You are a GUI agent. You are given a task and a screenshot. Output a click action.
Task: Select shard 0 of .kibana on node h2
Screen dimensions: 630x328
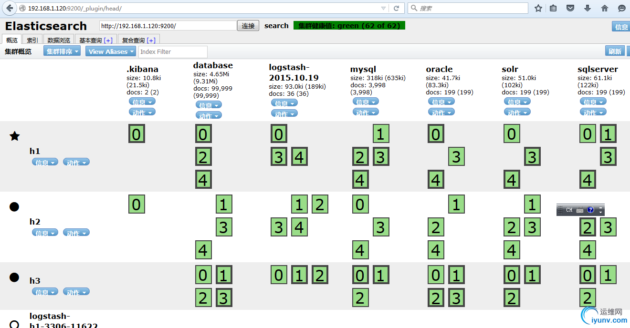point(136,205)
